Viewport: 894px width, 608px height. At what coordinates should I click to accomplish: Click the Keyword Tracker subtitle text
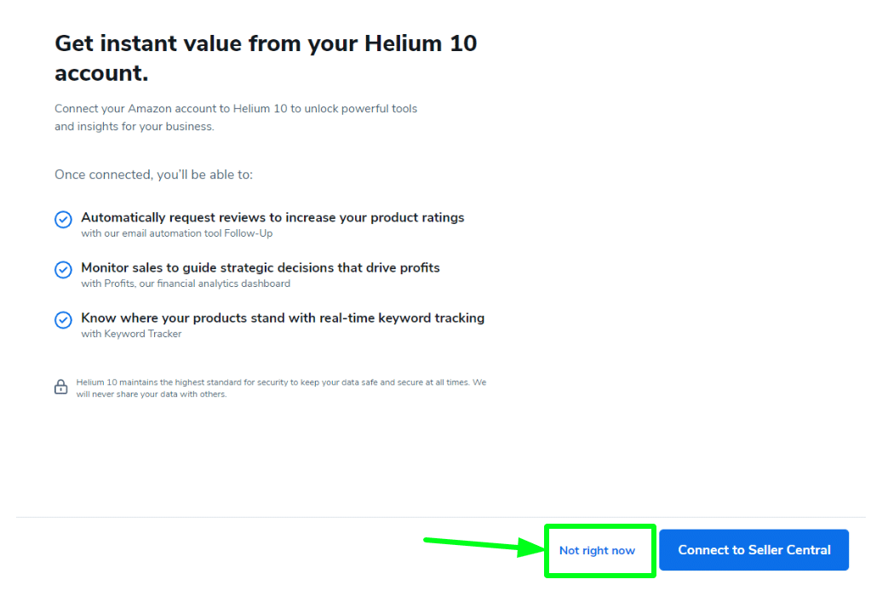130,333
